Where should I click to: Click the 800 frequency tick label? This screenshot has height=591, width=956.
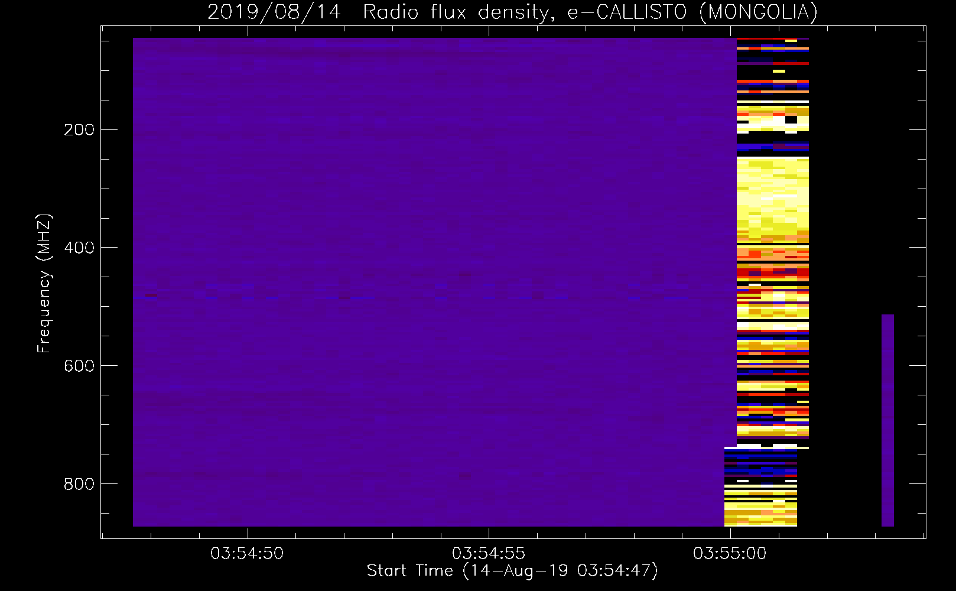click(79, 484)
